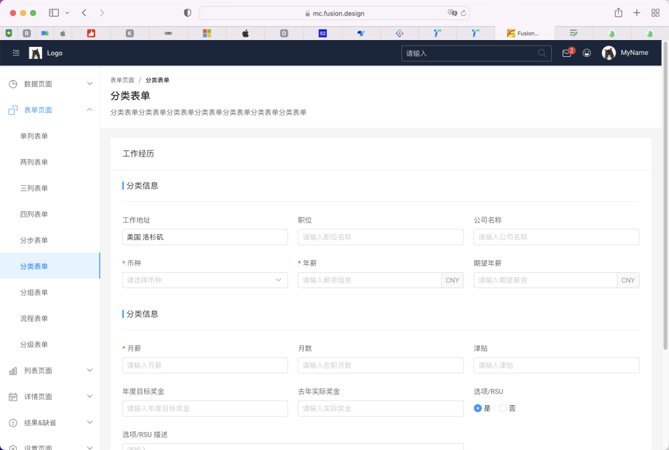
Task: Open the 表单页面 breadcrumb link
Action: tap(122, 79)
